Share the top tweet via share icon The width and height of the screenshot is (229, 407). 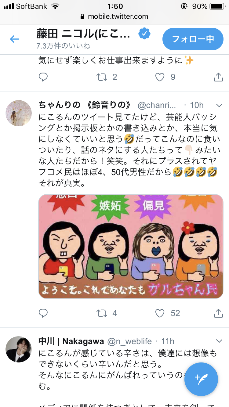coord(218,77)
